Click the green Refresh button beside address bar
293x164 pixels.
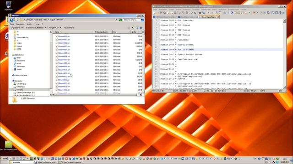pos(120,20)
